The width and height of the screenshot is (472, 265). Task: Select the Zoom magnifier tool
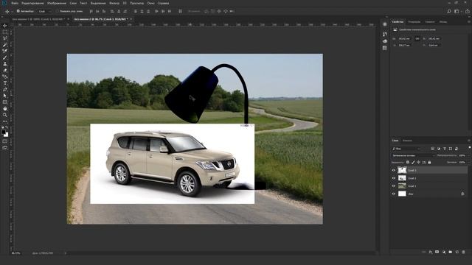[x=5, y=115]
